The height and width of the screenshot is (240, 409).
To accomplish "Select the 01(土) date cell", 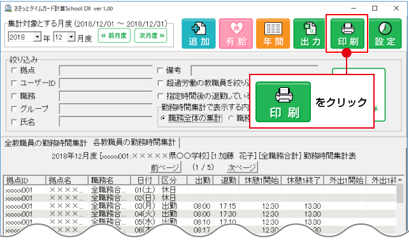I will click(145, 190).
